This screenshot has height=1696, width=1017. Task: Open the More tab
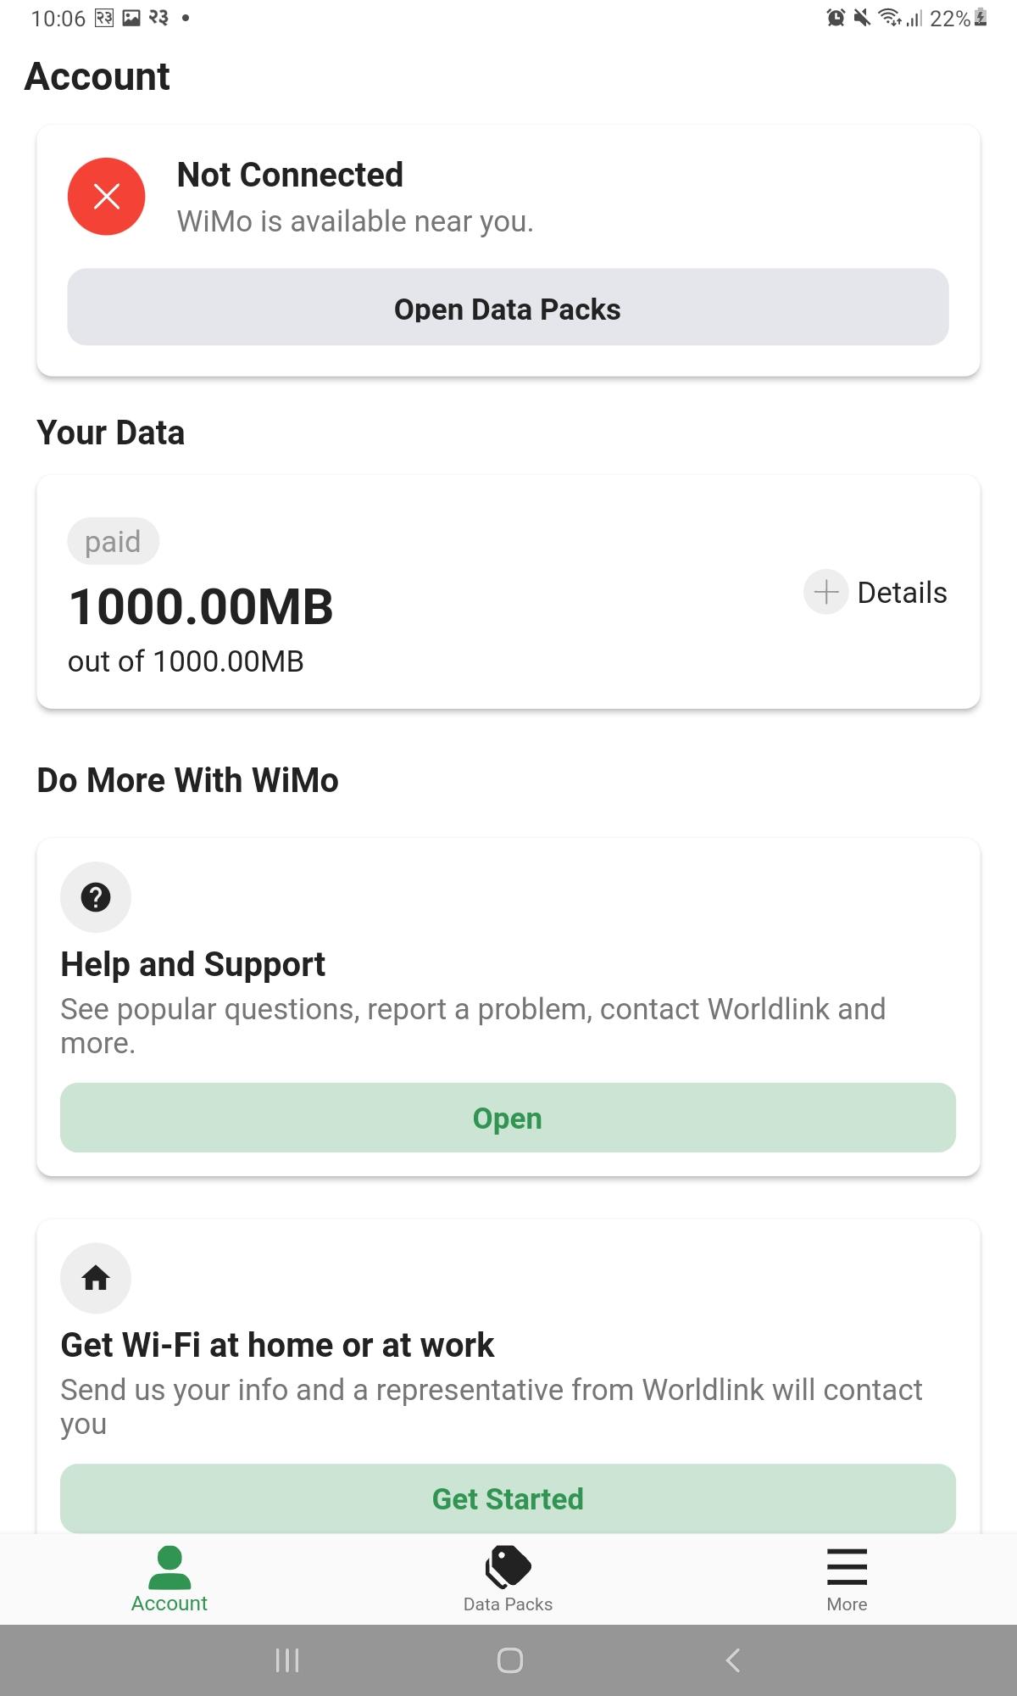847,1579
